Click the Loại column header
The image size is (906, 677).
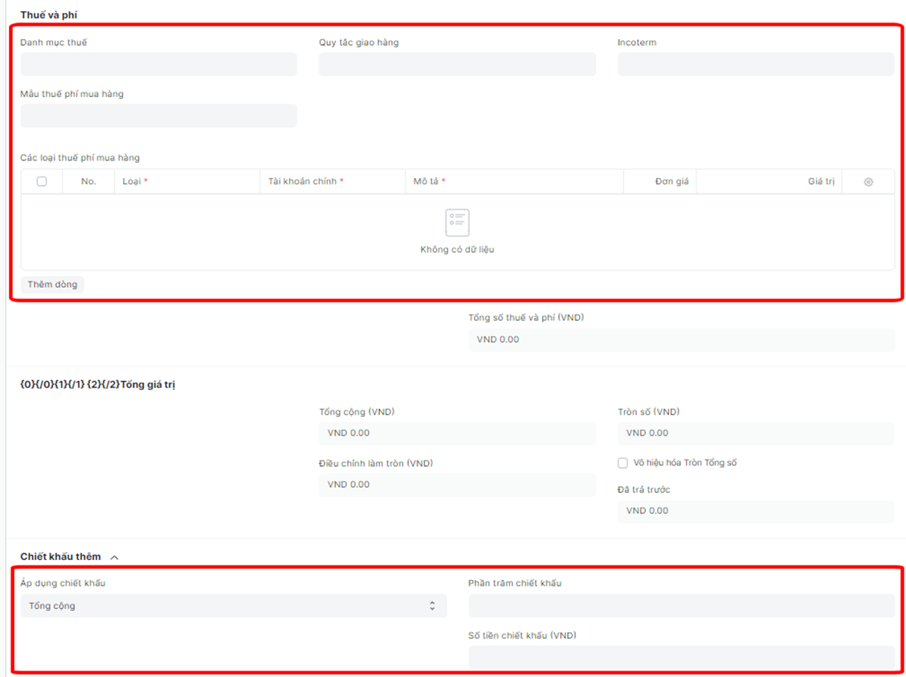point(134,182)
